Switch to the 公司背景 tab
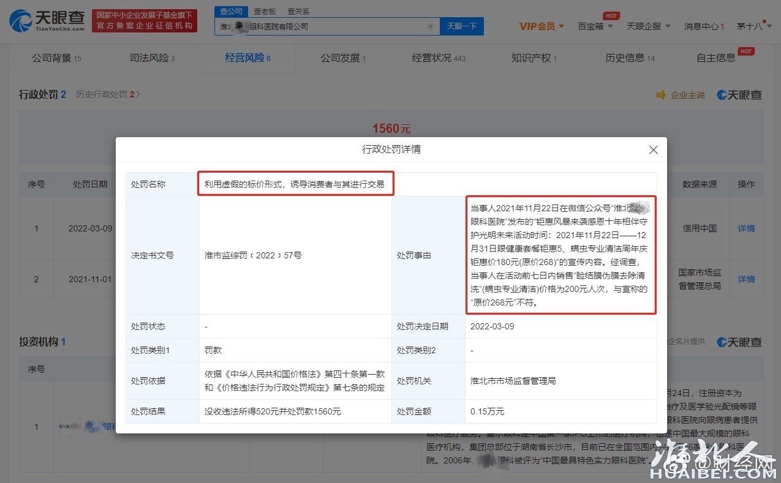 (x=56, y=58)
